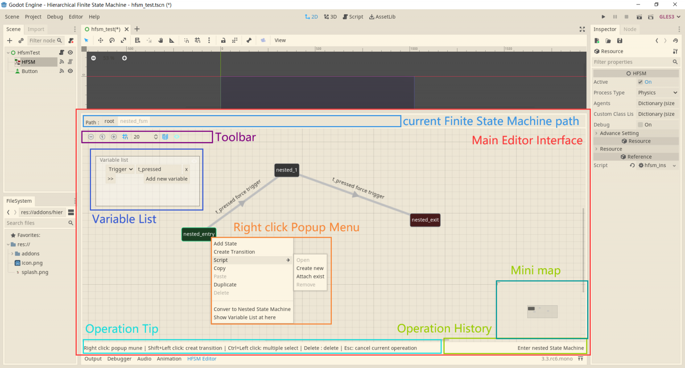Click the zoom-in plus icon in HFSM toolbar
685x368 pixels.
point(114,137)
